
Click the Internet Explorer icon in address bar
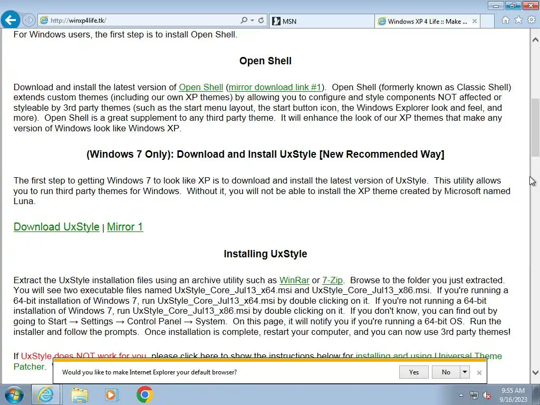[x=44, y=21]
